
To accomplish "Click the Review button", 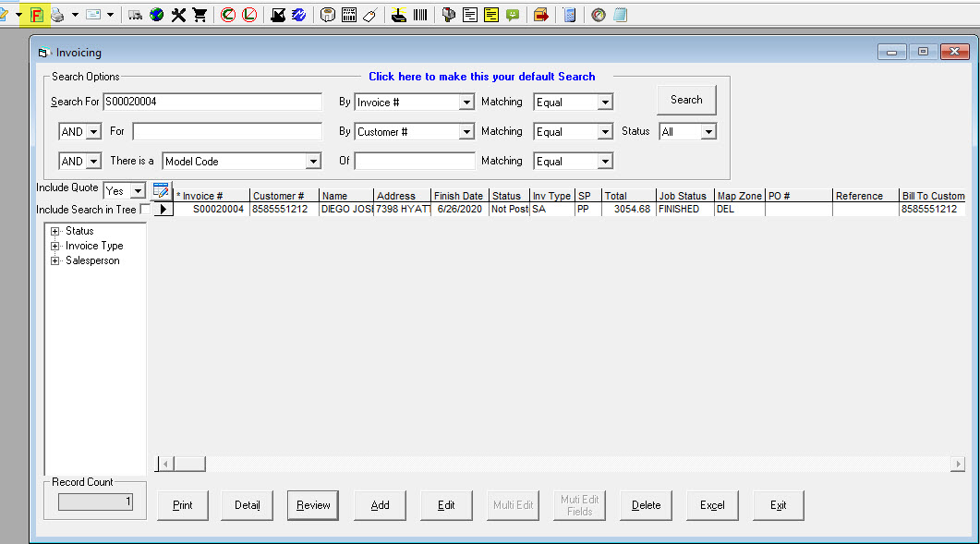I will point(313,505).
